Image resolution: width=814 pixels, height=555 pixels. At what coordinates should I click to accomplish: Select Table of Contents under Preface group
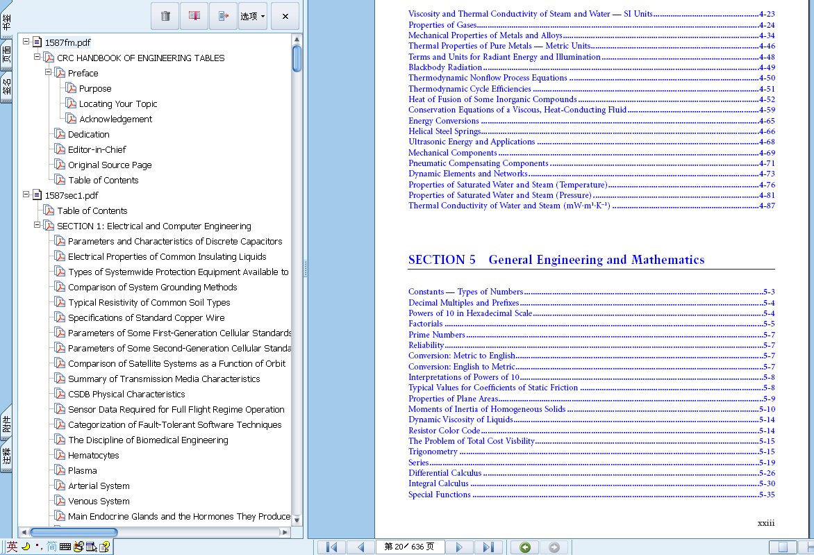pyautogui.click(x=103, y=180)
